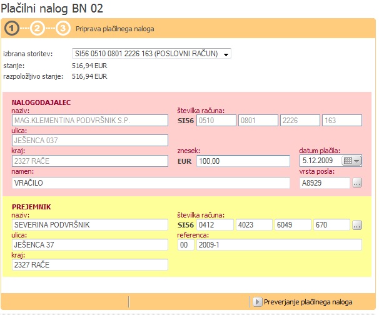Focus the vrsta posla field A8929

click(325, 183)
